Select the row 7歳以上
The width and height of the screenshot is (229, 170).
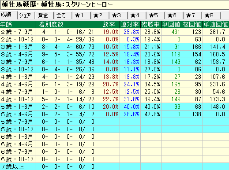click(114, 166)
